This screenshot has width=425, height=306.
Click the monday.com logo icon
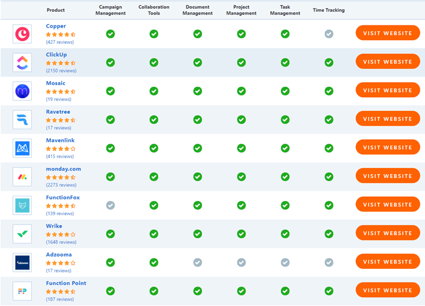[22, 176]
